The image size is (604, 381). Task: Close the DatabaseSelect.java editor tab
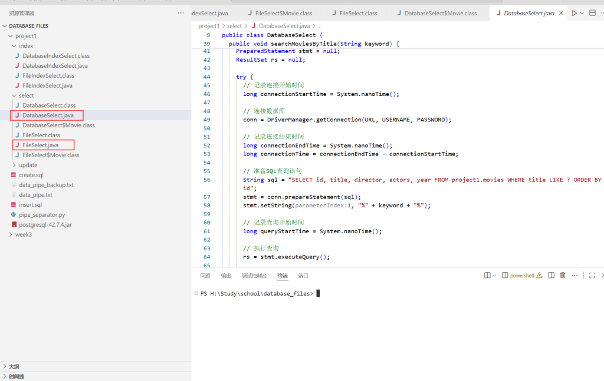pyautogui.click(x=561, y=13)
